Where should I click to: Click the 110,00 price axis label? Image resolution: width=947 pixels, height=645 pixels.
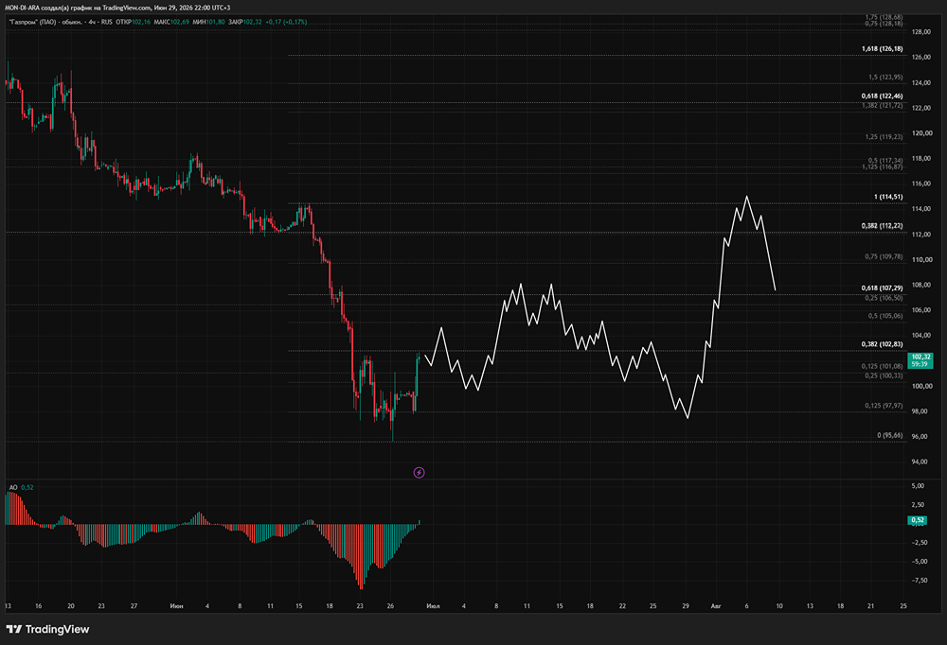click(x=920, y=259)
